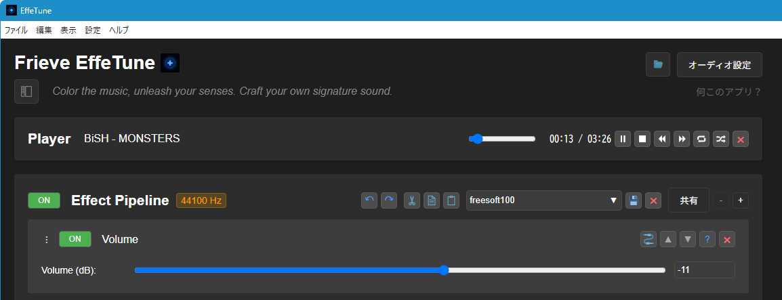Open help for the Volume effect
The height and width of the screenshot is (300, 782).
[707, 239]
